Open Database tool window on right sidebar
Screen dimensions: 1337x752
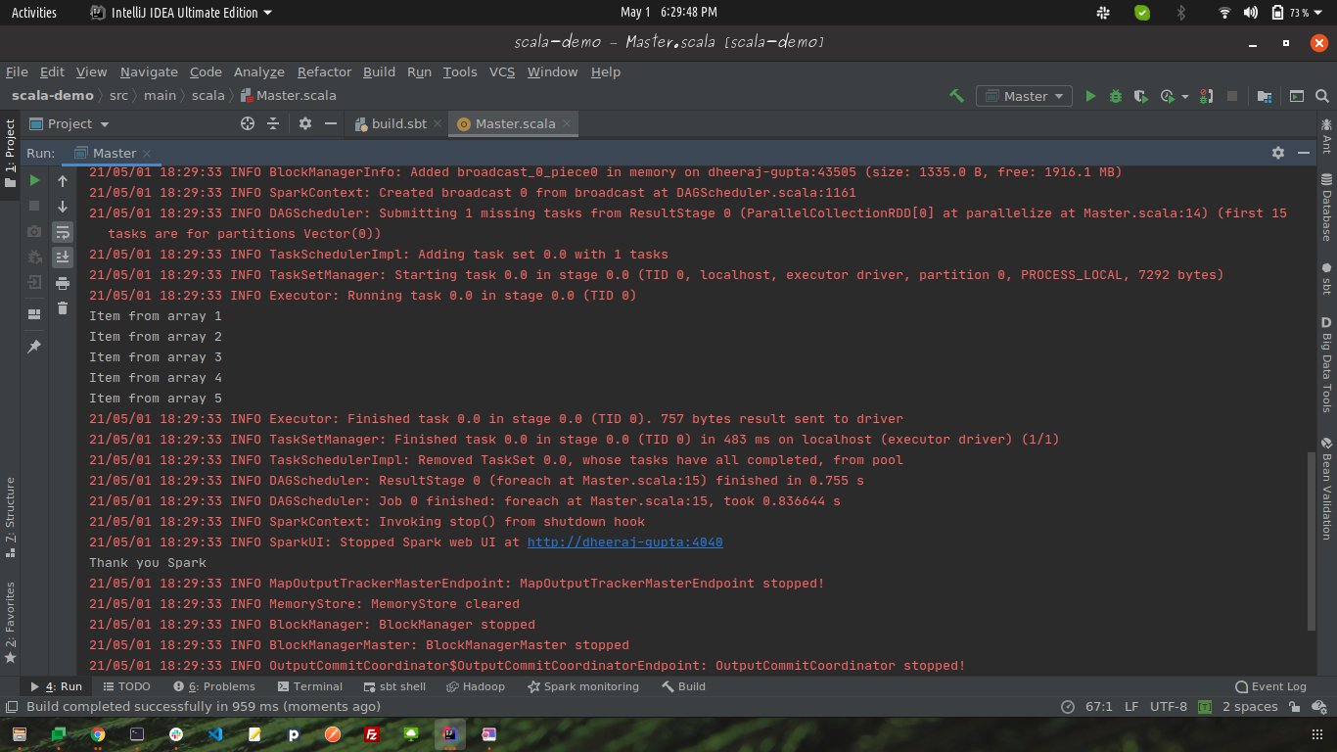click(x=1326, y=208)
